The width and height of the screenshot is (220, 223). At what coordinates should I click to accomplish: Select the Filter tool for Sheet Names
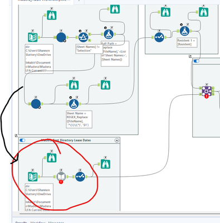click(83, 37)
